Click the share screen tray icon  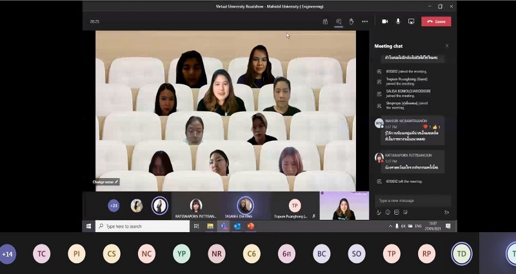click(x=411, y=21)
